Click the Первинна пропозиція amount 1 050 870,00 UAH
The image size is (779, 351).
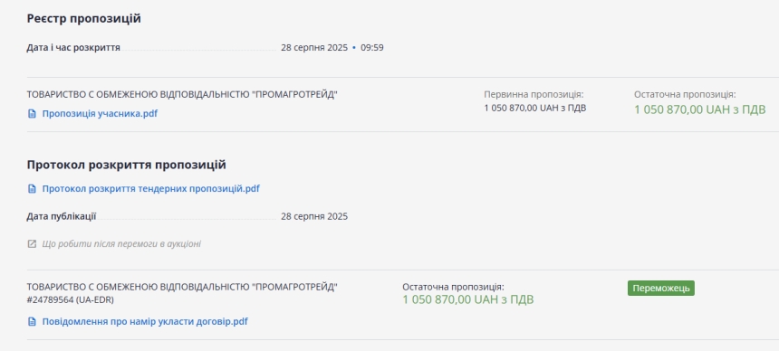(x=535, y=108)
